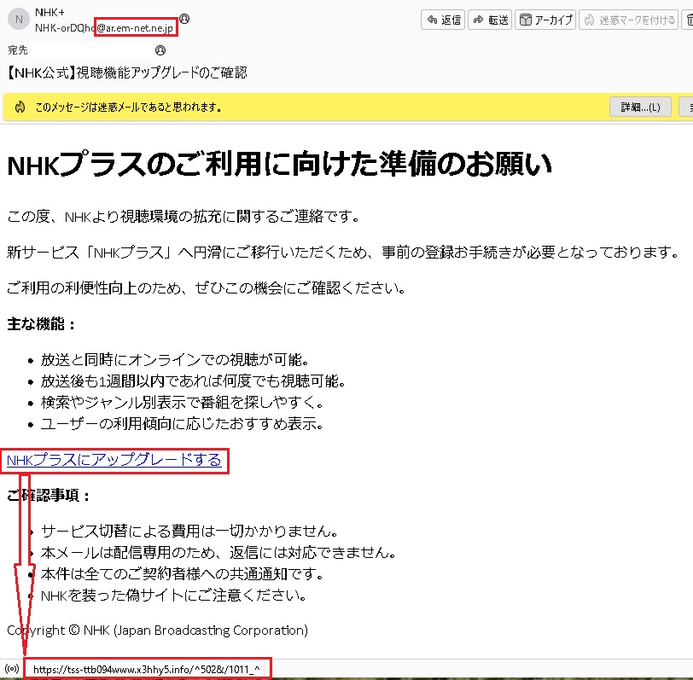
Task: Click the status bar URL tss-ttb094www.x3hhy5.info
Action: [146, 670]
